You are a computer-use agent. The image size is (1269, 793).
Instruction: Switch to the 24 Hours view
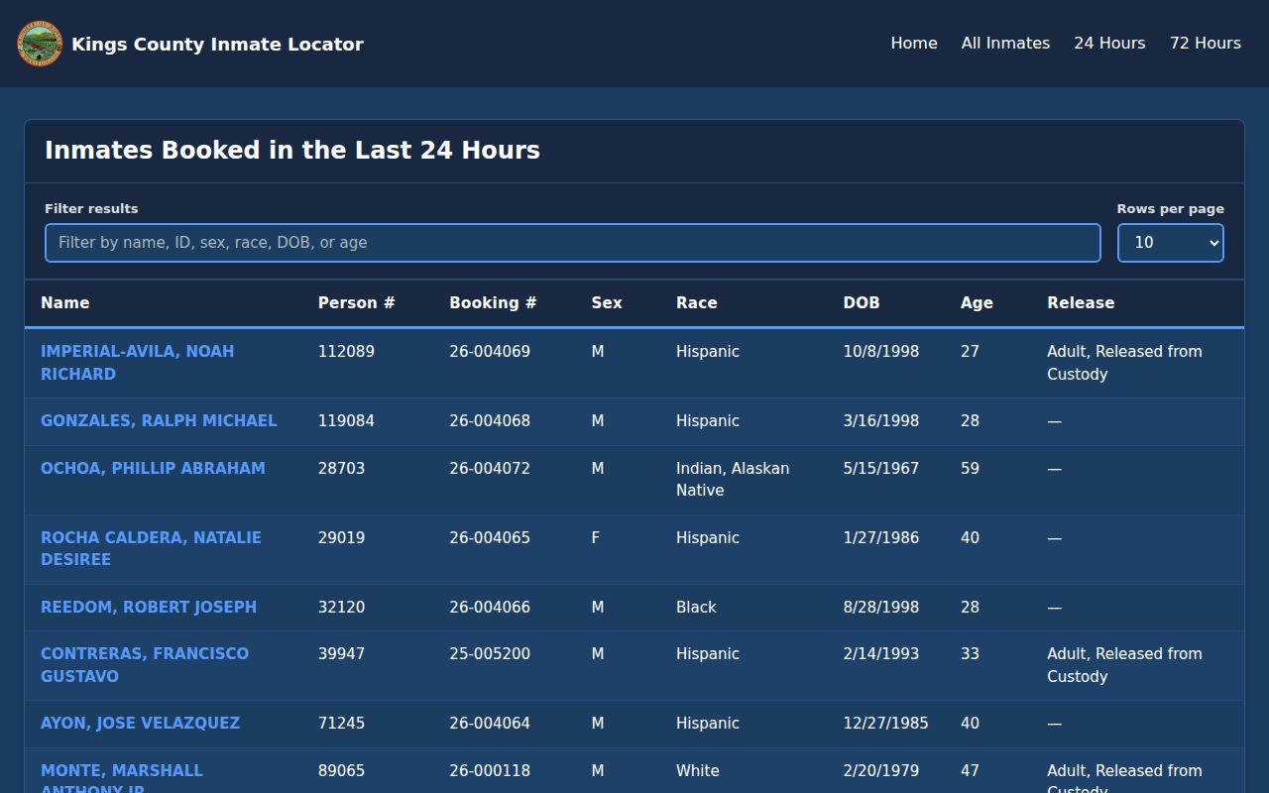pyautogui.click(x=1109, y=44)
